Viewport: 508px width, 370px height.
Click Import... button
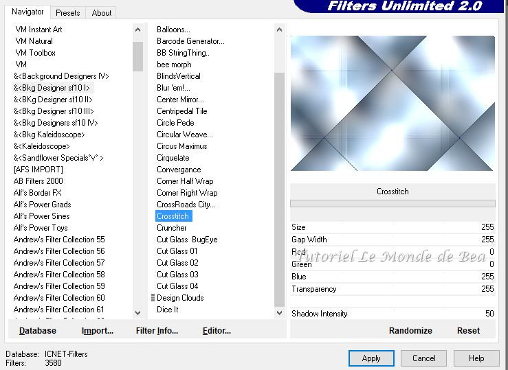pos(98,331)
